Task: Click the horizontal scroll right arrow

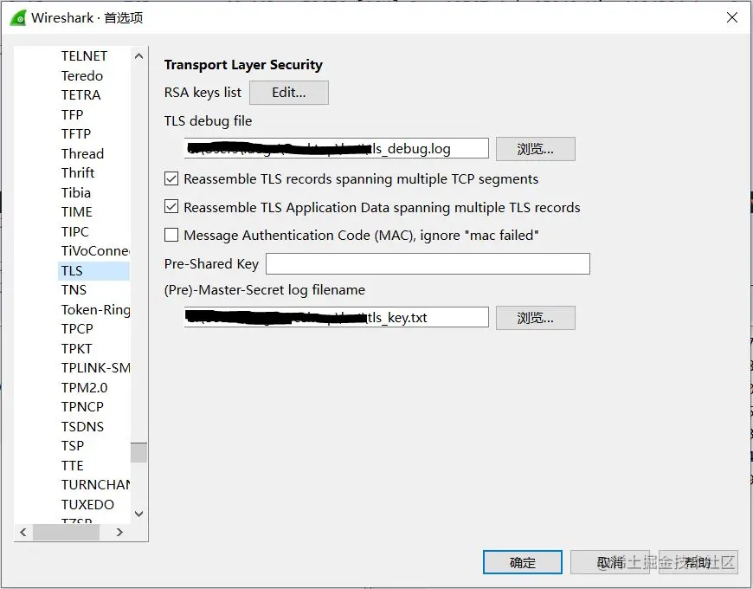Action: [x=119, y=533]
